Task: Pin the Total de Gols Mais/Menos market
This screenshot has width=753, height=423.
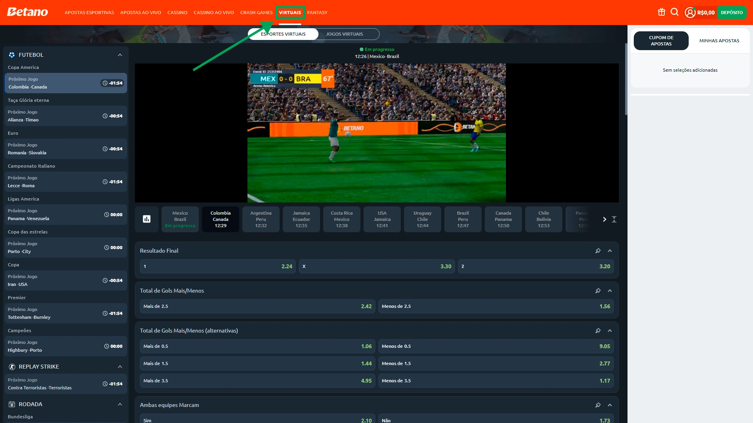Action: click(598, 291)
